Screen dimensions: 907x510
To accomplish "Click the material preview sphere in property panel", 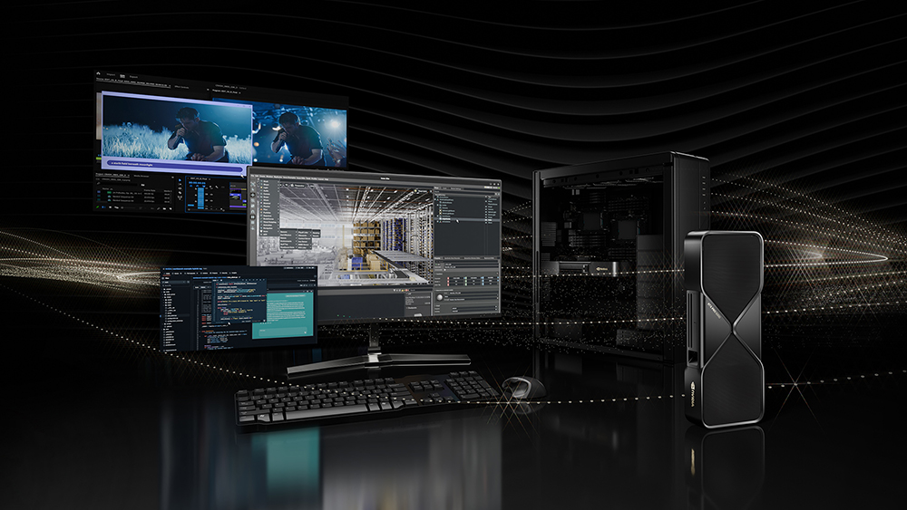I will (x=442, y=295).
